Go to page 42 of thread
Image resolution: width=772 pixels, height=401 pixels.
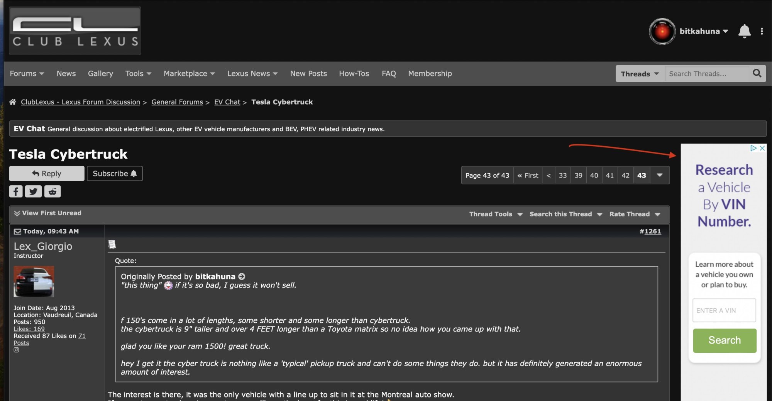click(x=625, y=176)
